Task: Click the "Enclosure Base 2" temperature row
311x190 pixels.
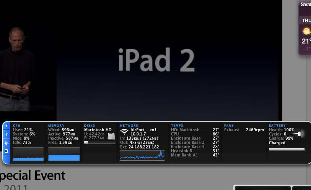Action: [195, 142]
